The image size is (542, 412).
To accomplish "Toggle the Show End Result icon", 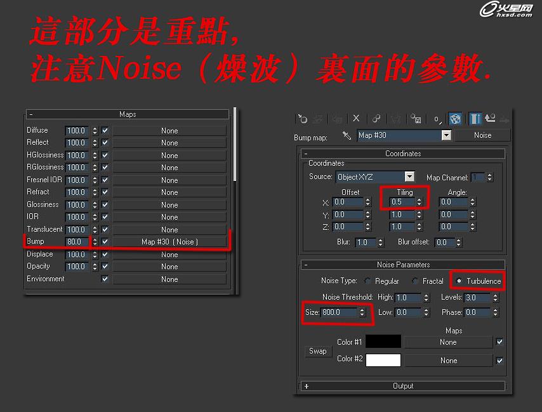I will point(475,119).
